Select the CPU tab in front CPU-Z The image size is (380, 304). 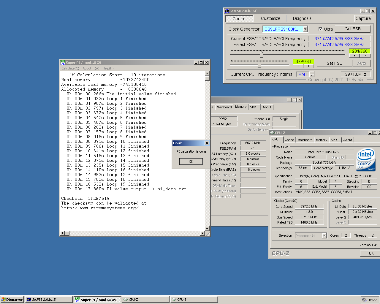click(x=275, y=140)
